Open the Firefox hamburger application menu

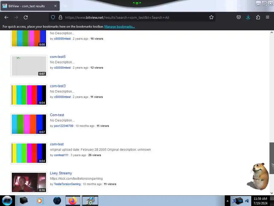pos(267,17)
